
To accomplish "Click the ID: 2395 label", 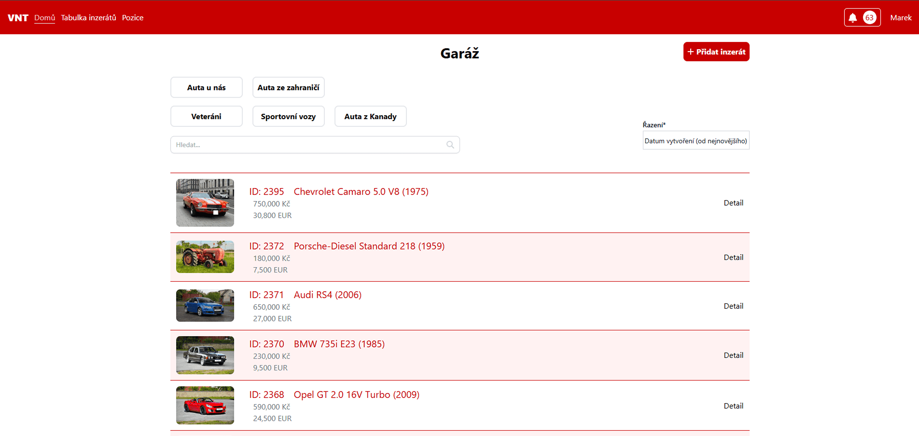I will 266,191.
